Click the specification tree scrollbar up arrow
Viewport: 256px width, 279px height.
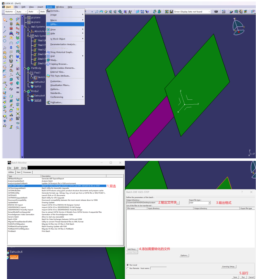(x=22, y=16)
